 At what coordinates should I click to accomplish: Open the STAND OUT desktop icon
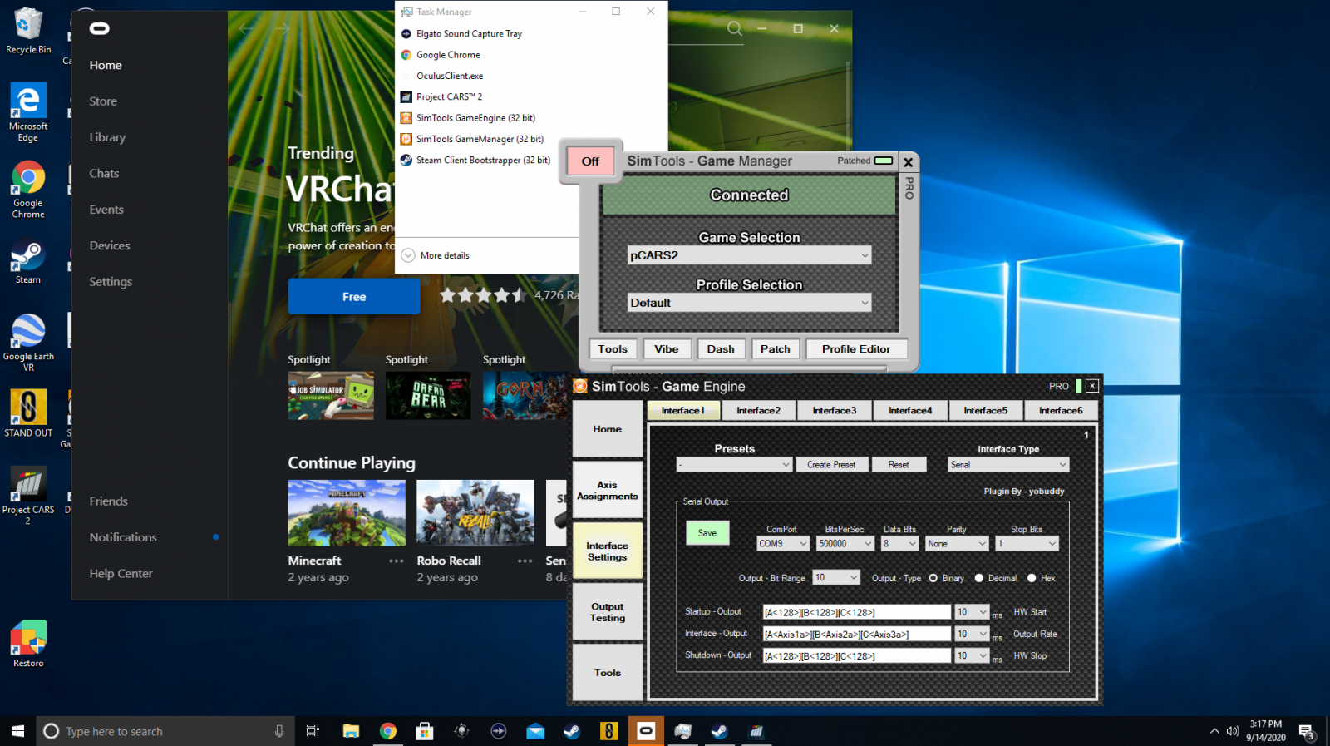28,413
